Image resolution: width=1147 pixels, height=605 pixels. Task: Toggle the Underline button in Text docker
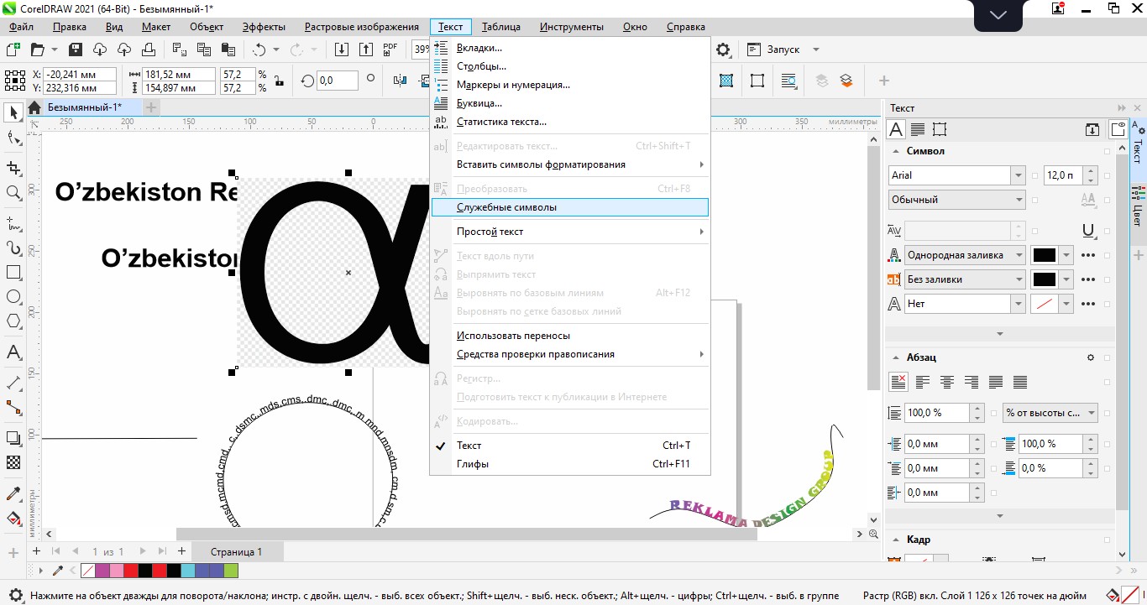tap(1089, 231)
